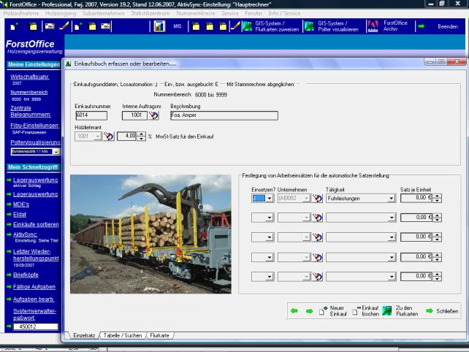Screen dimensions: 469x352
Task: Close the form with Schließen
Action: (442, 311)
